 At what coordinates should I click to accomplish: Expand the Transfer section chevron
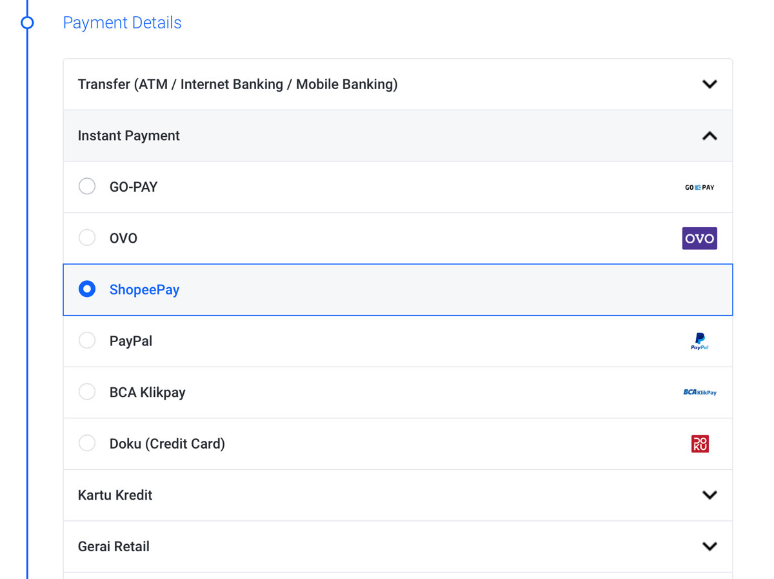tap(709, 85)
